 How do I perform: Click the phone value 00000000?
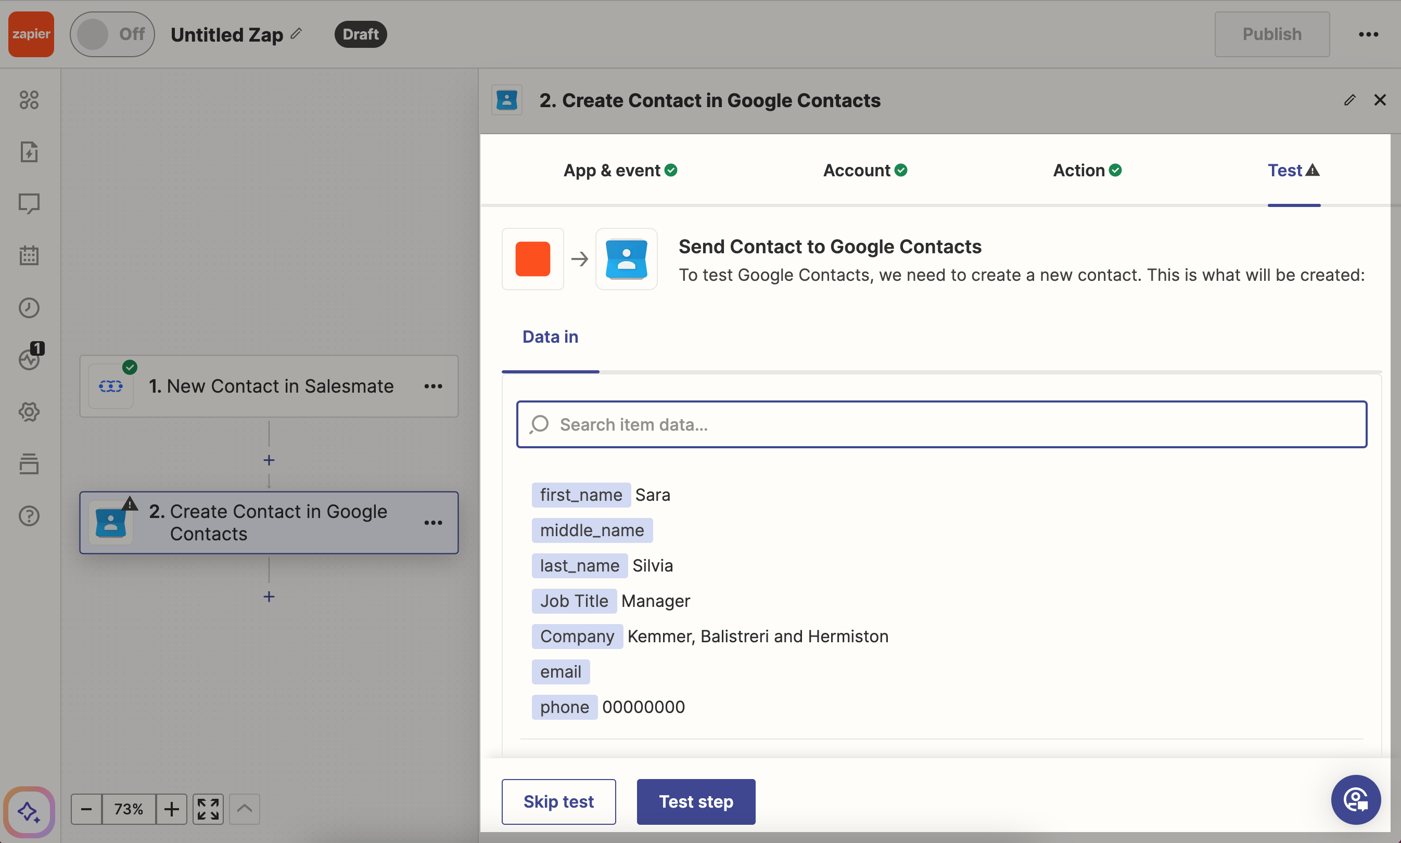643,707
